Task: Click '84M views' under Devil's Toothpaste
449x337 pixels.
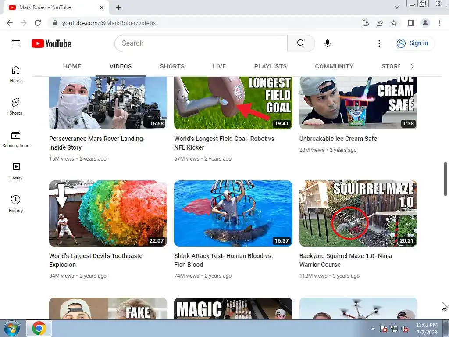Action: [61, 276]
